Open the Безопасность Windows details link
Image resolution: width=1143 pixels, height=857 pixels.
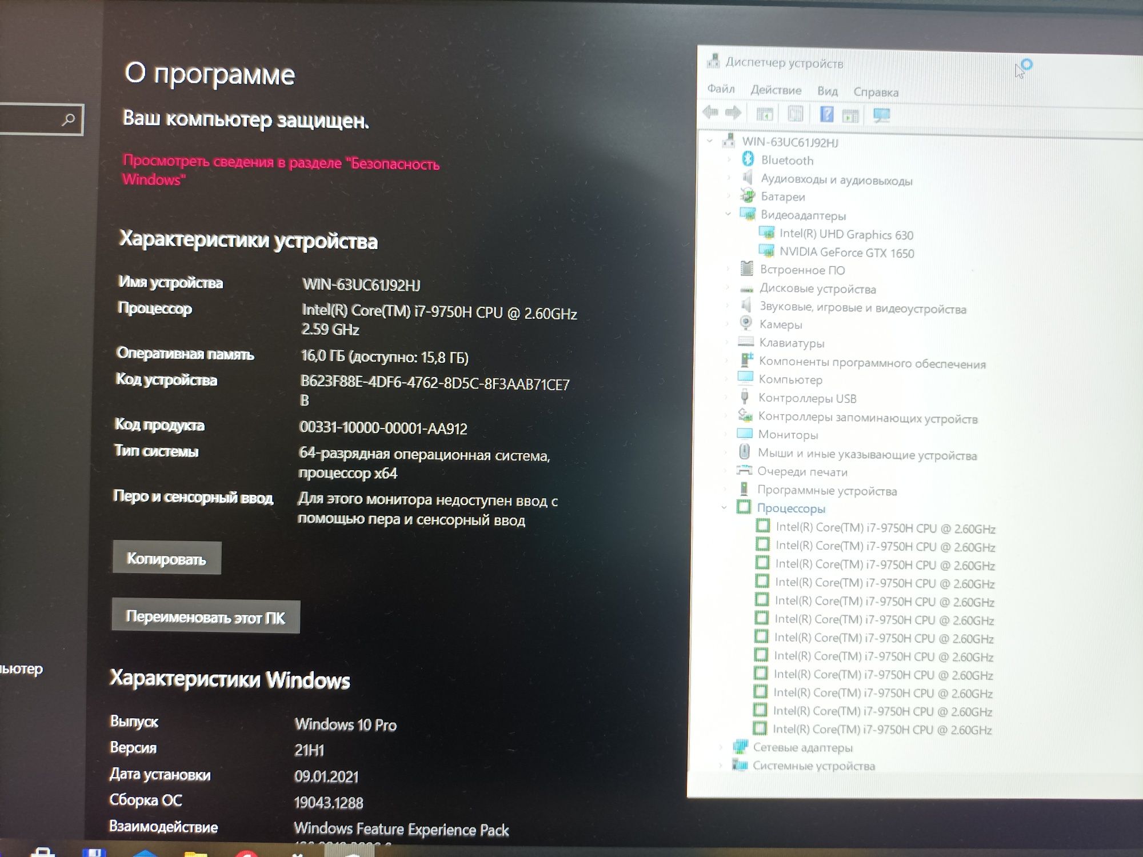pyautogui.click(x=281, y=170)
